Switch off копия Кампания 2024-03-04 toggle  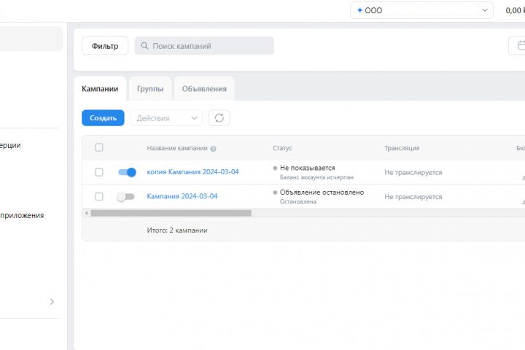(127, 172)
